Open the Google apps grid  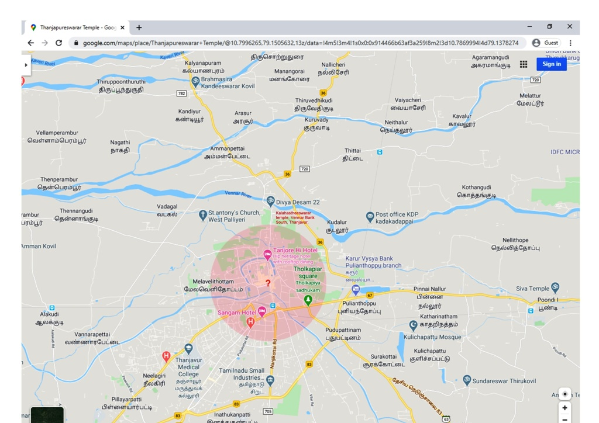pos(523,64)
